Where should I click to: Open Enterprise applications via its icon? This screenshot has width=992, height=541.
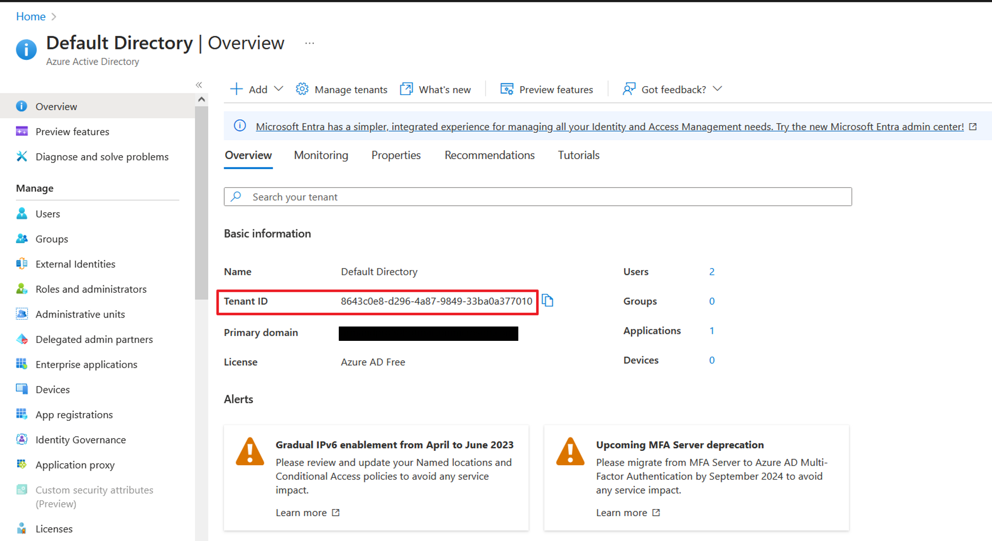(22, 364)
